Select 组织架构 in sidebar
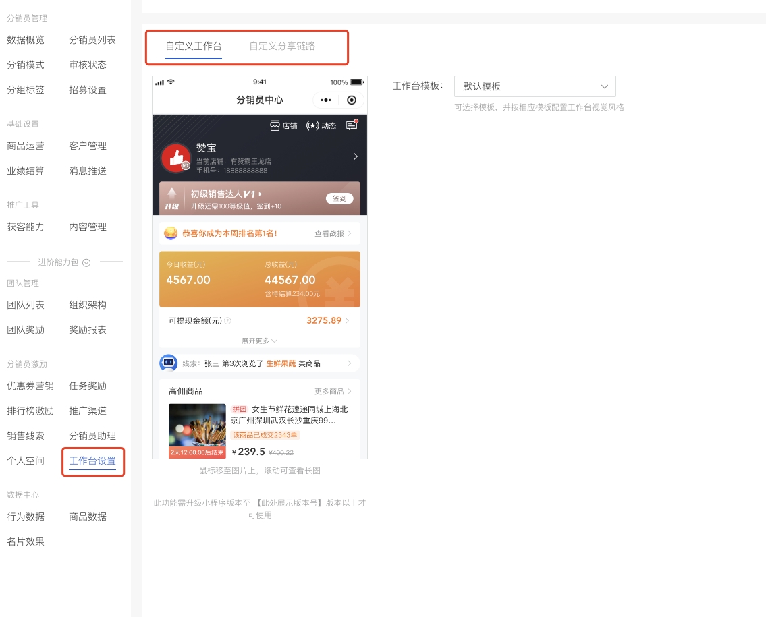The width and height of the screenshot is (766, 617). pyautogui.click(x=88, y=305)
